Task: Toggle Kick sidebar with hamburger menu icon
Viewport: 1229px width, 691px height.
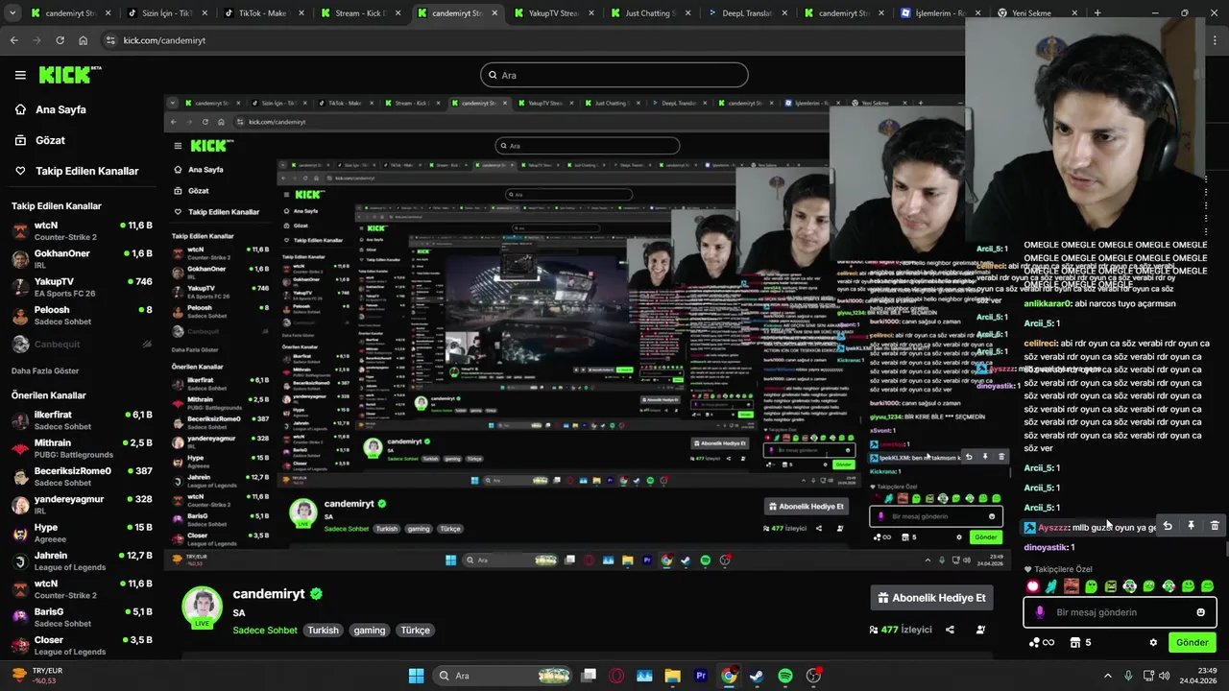Action: (20, 75)
